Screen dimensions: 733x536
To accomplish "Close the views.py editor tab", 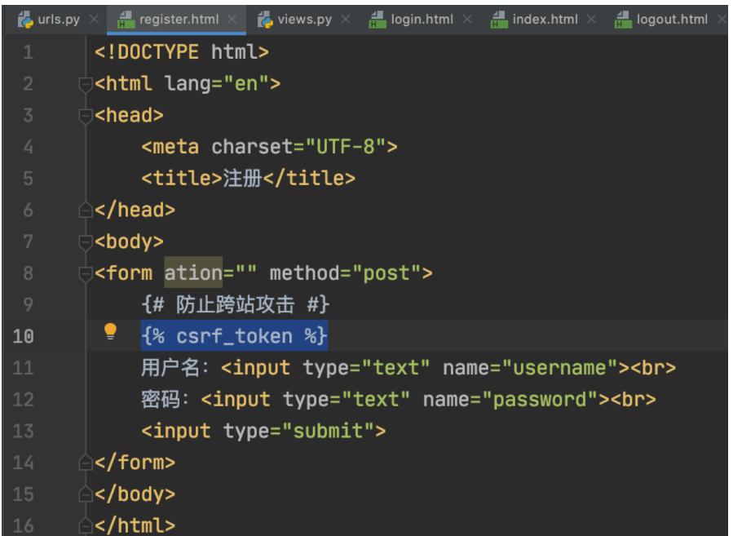I will [346, 19].
